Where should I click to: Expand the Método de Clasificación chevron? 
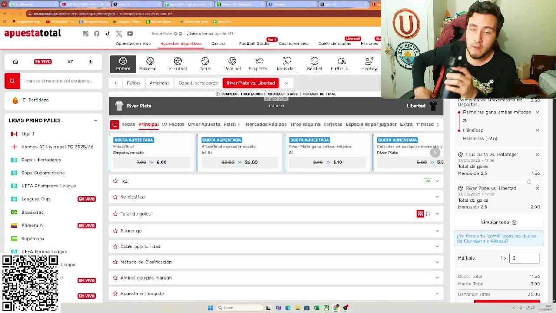tap(437, 262)
